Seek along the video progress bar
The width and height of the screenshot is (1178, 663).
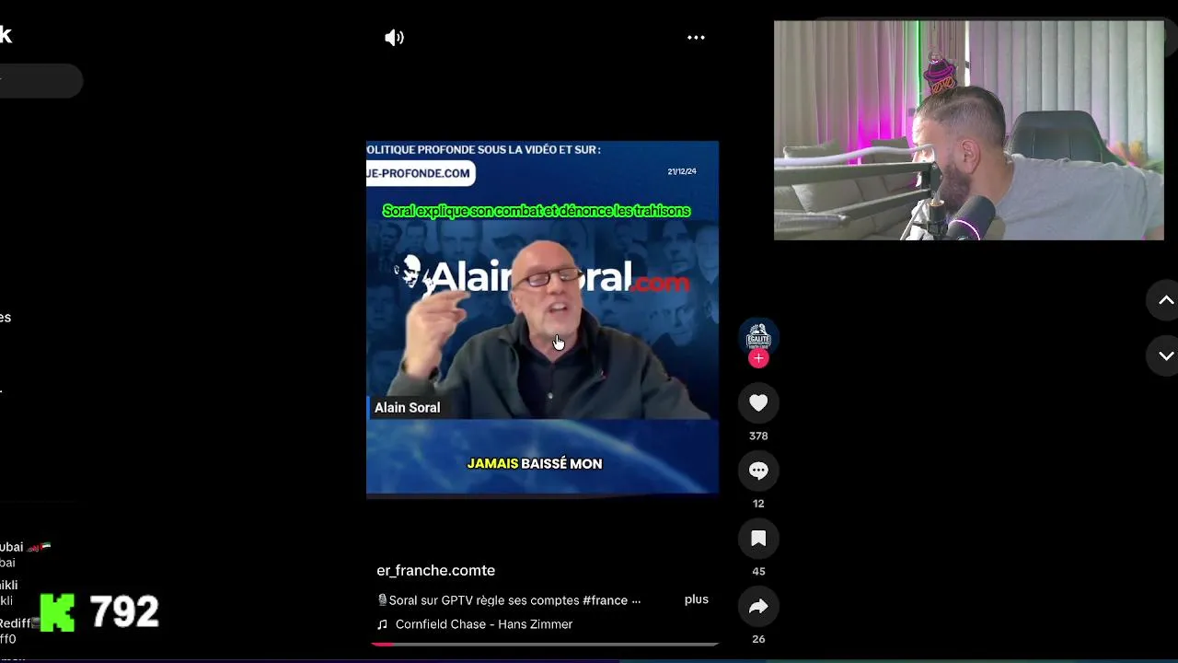[x=544, y=645]
